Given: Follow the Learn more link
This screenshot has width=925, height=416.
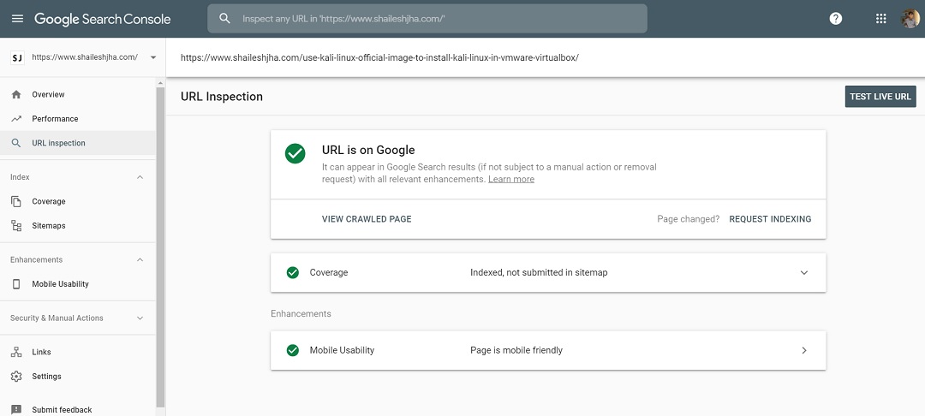Looking at the screenshot, I should [510, 179].
